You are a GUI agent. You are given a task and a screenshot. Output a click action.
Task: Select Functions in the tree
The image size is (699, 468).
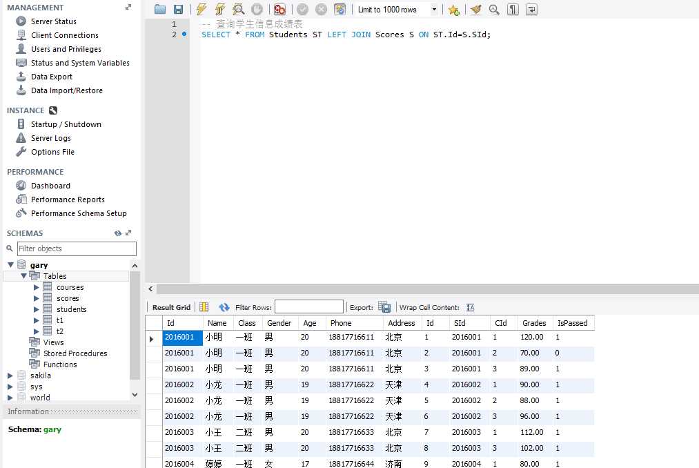pyautogui.click(x=60, y=364)
